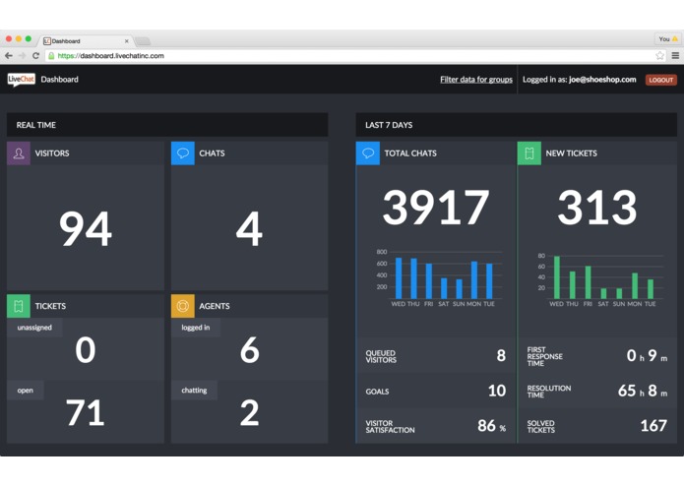
Task: Click the Total Chats bubble icon
Action: (368, 153)
